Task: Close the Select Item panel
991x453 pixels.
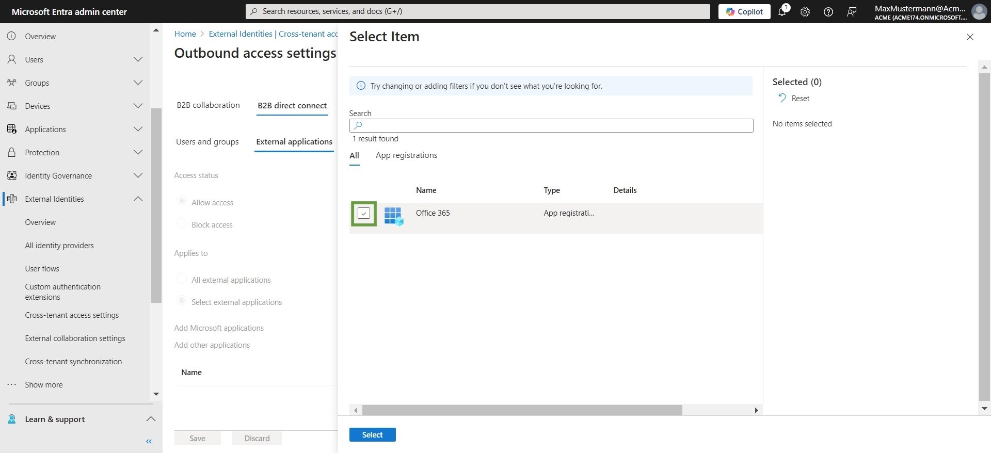Action: (970, 37)
